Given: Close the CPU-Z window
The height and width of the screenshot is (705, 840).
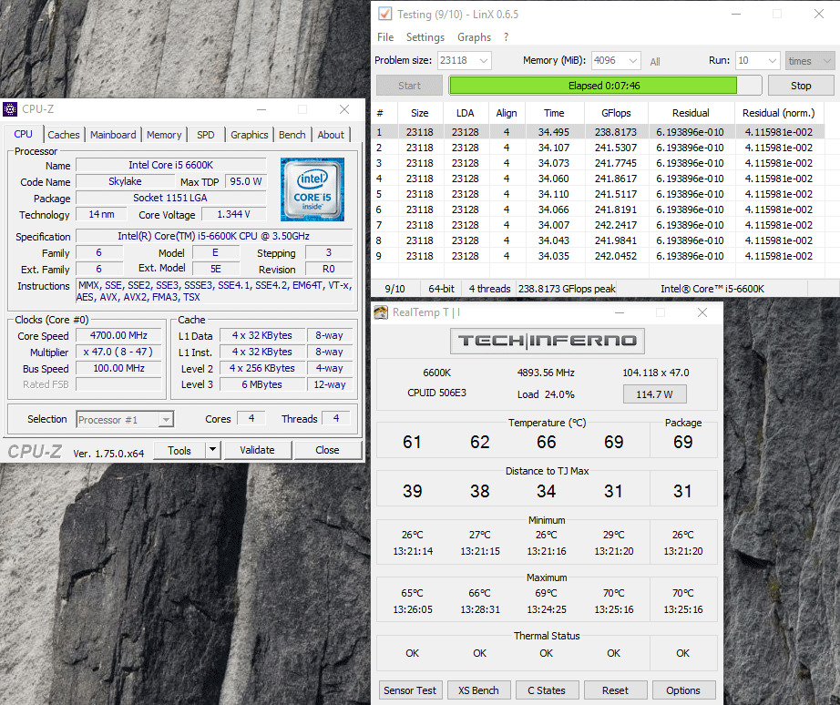Looking at the screenshot, I should (344, 109).
